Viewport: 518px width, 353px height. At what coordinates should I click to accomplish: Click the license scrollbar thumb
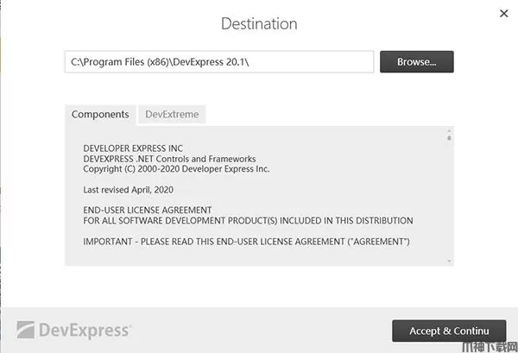(449, 138)
